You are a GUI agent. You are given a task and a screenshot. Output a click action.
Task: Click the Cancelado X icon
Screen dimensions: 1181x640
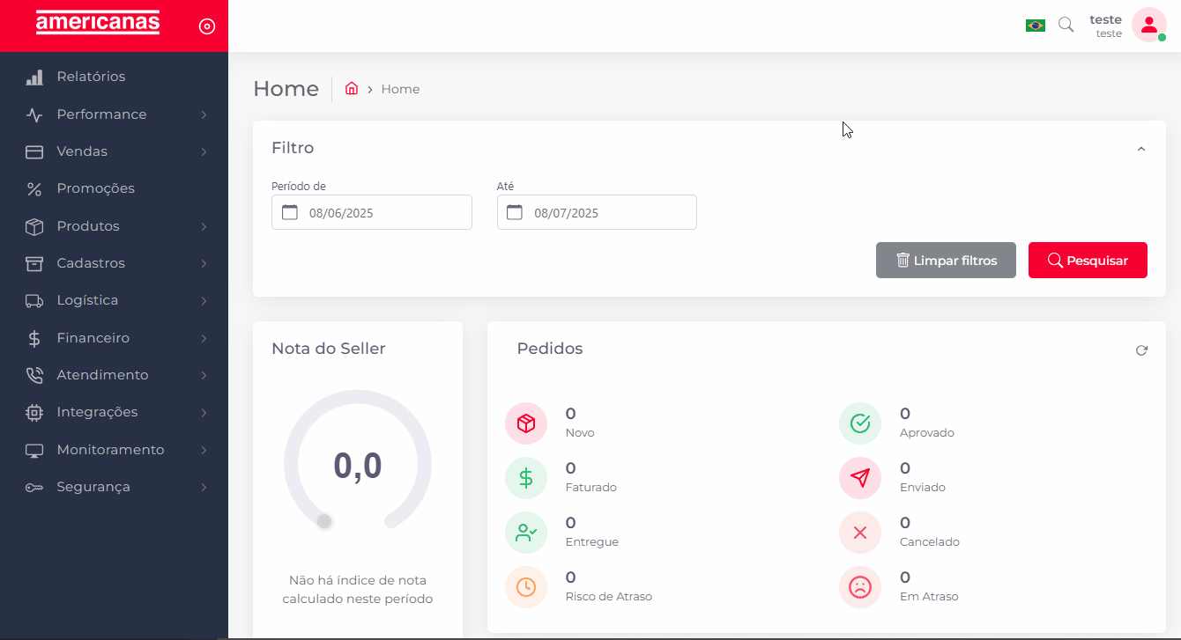point(860,533)
